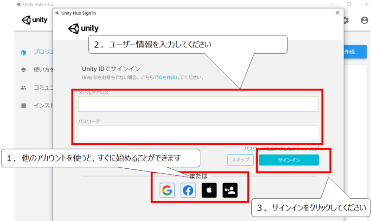Sign in with the Google icon
The height and width of the screenshot is (221, 371).
pos(167,190)
